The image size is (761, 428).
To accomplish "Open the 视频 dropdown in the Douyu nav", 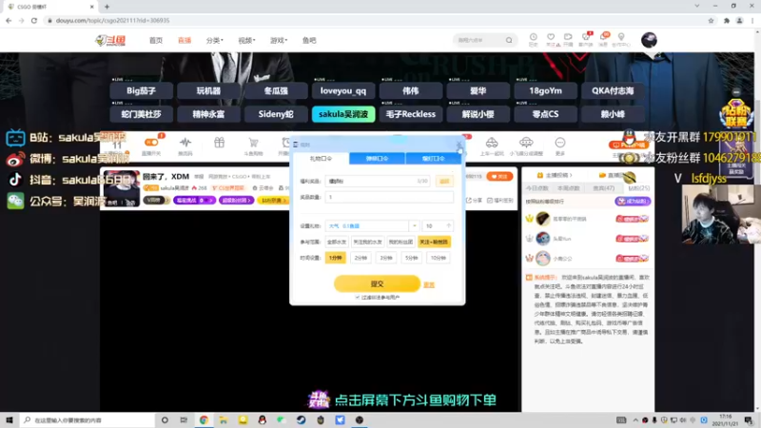I will click(x=246, y=40).
